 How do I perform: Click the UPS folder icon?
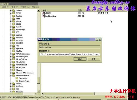14,32
